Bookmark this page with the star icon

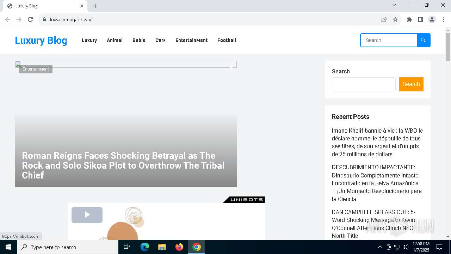click(395, 19)
